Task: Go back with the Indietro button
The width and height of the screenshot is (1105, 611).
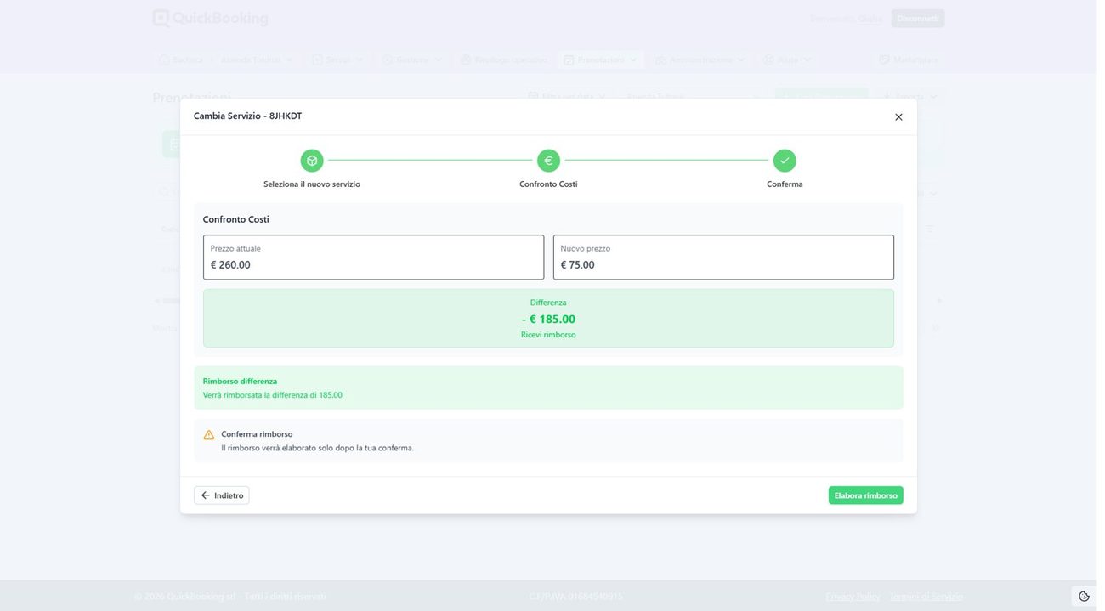Action: 222,495
